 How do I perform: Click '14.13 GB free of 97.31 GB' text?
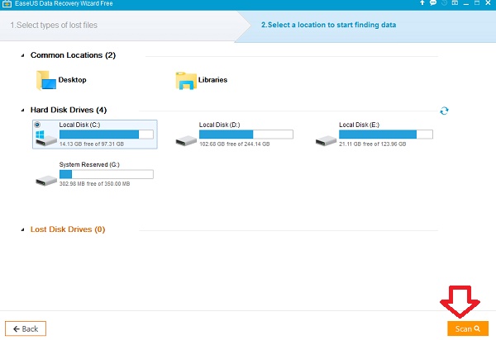[92, 144]
